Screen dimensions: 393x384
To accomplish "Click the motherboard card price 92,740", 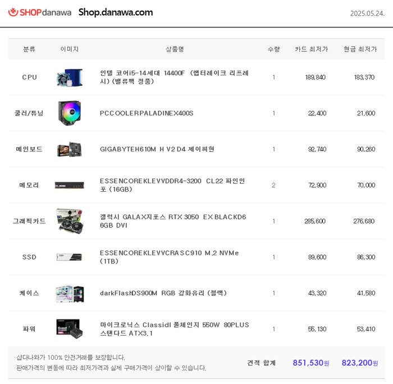I will [317, 150].
